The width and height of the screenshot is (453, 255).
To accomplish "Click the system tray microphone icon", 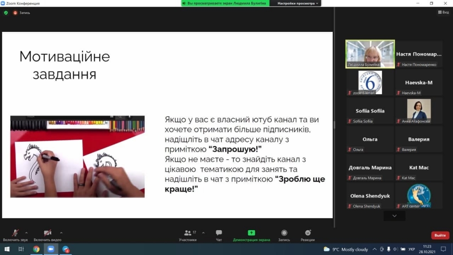I will coord(388,249).
